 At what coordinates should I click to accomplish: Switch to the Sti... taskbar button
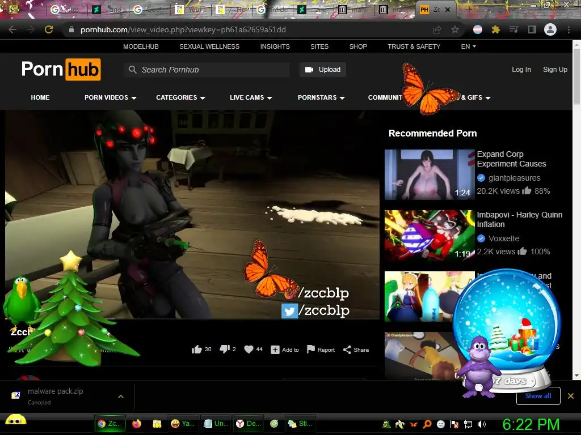pyautogui.click(x=301, y=424)
